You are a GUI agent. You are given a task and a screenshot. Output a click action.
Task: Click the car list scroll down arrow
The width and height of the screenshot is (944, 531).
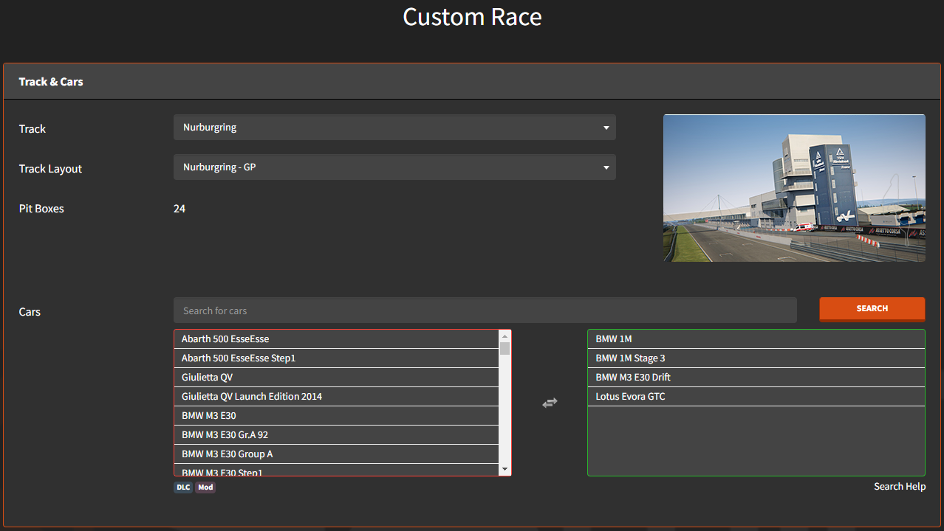click(505, 470)
